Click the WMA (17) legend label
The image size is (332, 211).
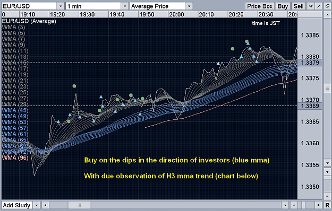click(15, 68)
